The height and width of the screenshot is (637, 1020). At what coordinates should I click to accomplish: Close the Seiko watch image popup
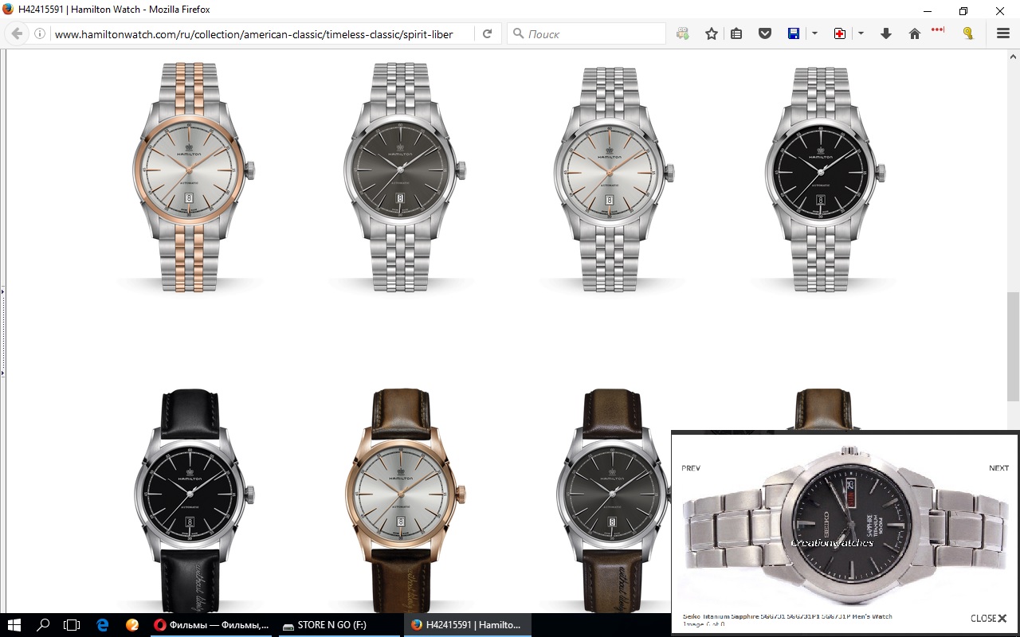pyautogui.click(x=988, y=618)
